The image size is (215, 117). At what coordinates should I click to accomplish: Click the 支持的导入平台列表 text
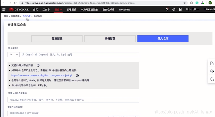pos(22,65)
